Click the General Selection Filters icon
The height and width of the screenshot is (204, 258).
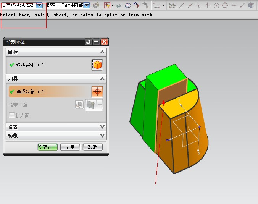pos(96,5)
